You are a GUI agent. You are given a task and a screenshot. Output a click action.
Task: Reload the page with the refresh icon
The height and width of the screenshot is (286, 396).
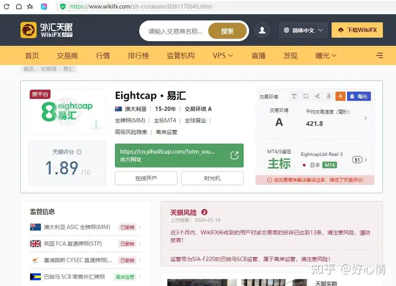(x=7, y=6)
